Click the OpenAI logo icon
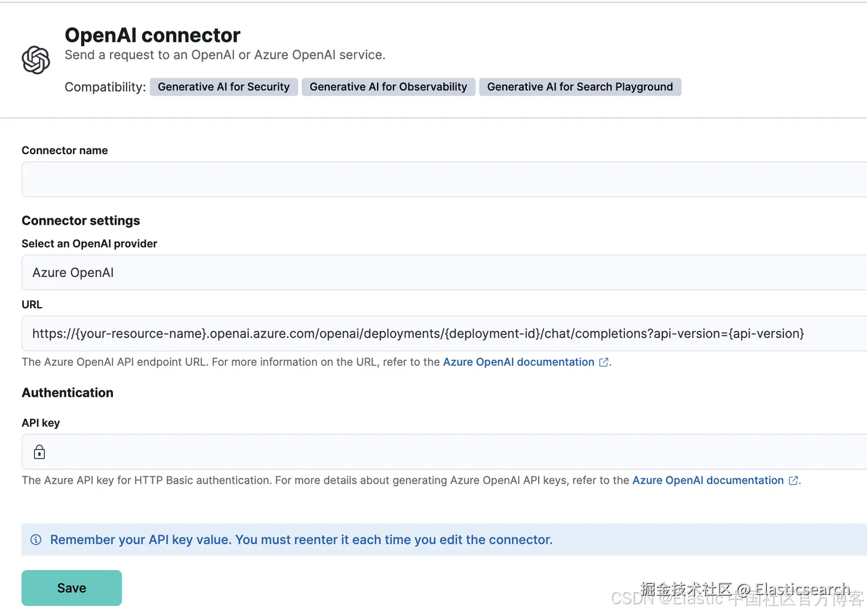The width and height of the screenshot is (867, 614). 36,60
